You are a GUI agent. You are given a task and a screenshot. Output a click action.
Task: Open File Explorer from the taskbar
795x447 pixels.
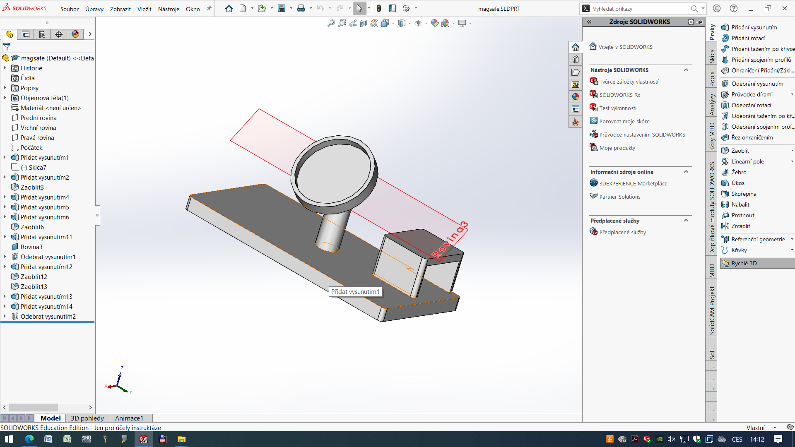tap(181, 439)
